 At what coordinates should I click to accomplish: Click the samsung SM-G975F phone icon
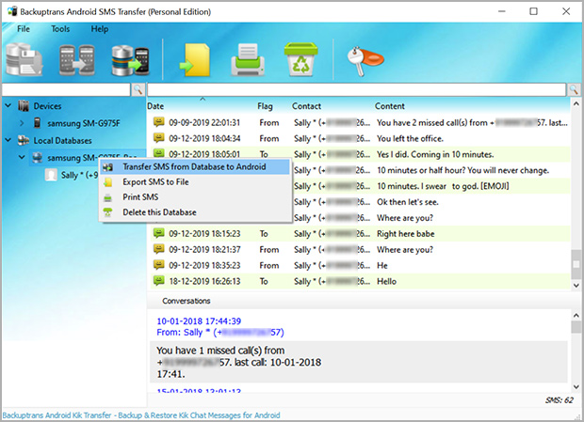pyautogui.click(x=37, y=122)
